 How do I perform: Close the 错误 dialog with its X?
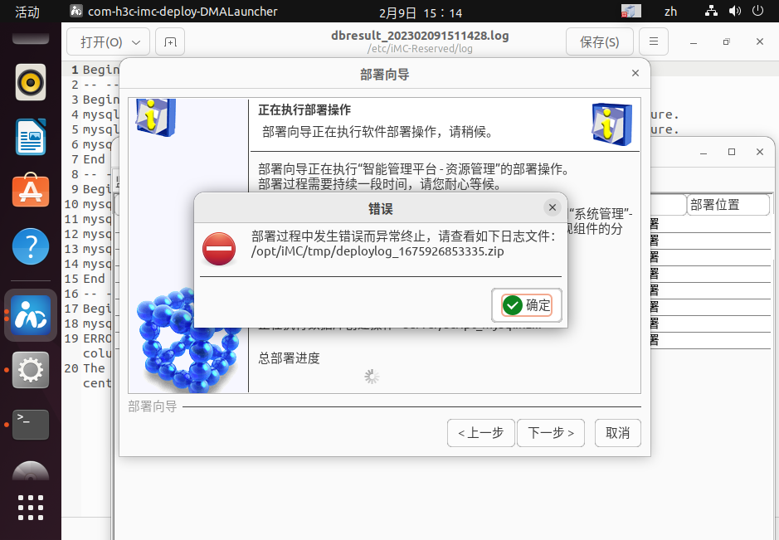[x=552, y=207]
